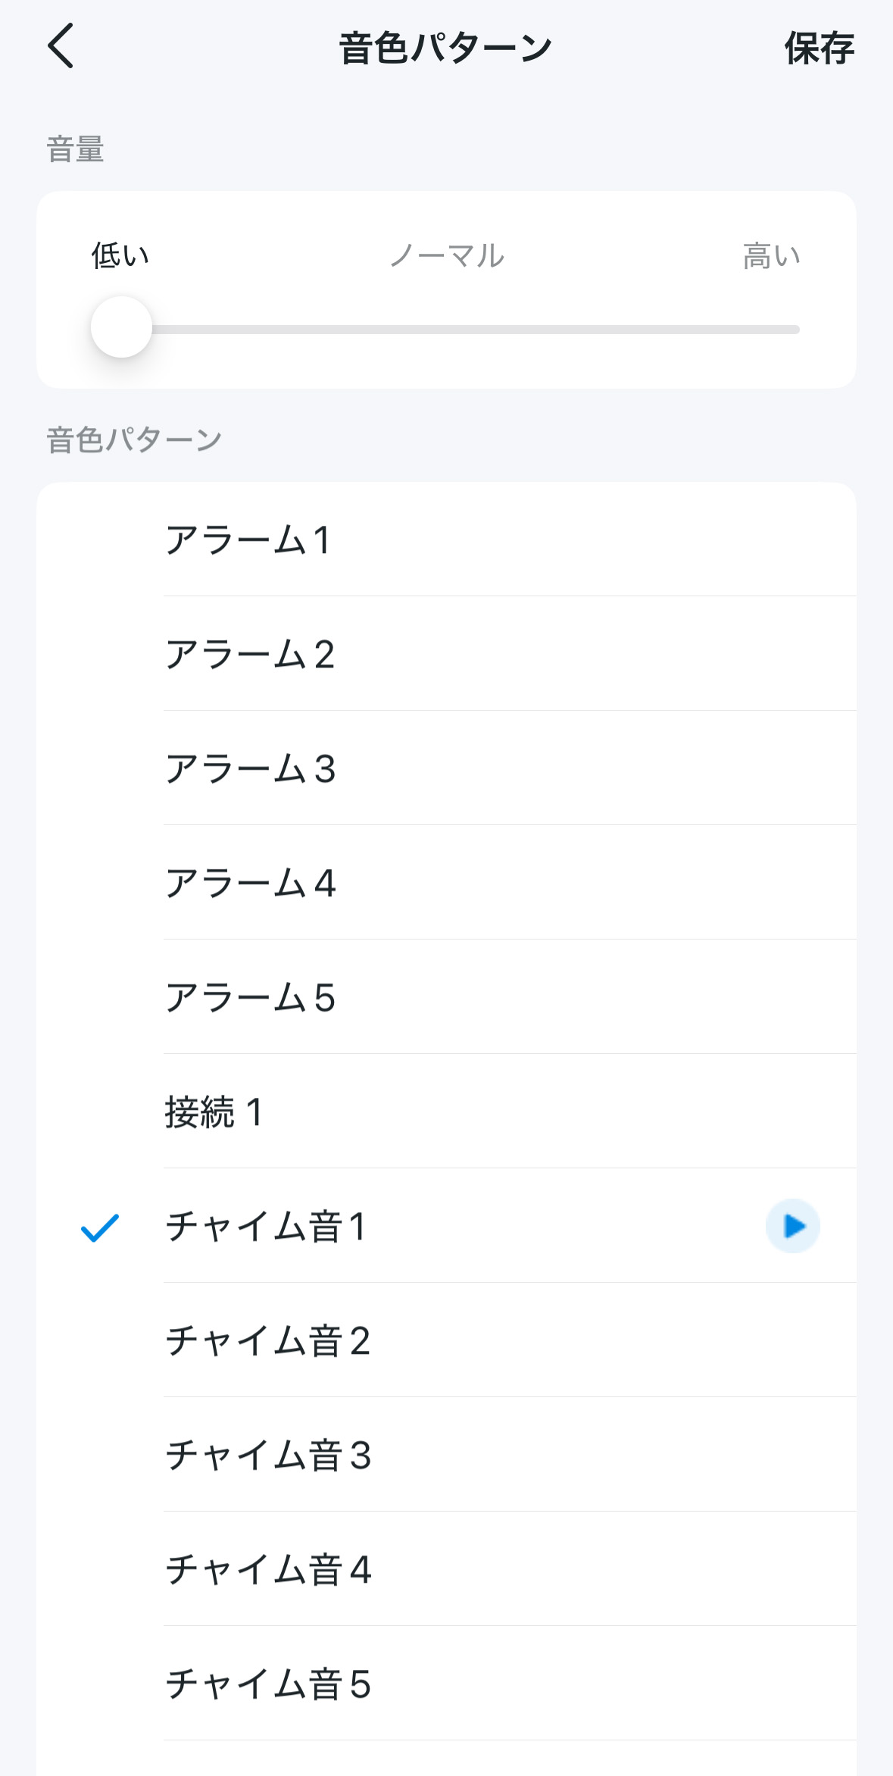Choose the 低い volume label
The image size is (893, 1776).
120,255
